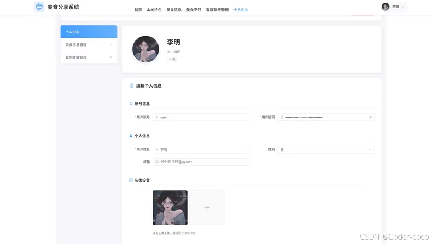Screen dimensions: 432x244
Task: Click the image icon beside 头像设置
Action: click(x=131, y=180)
